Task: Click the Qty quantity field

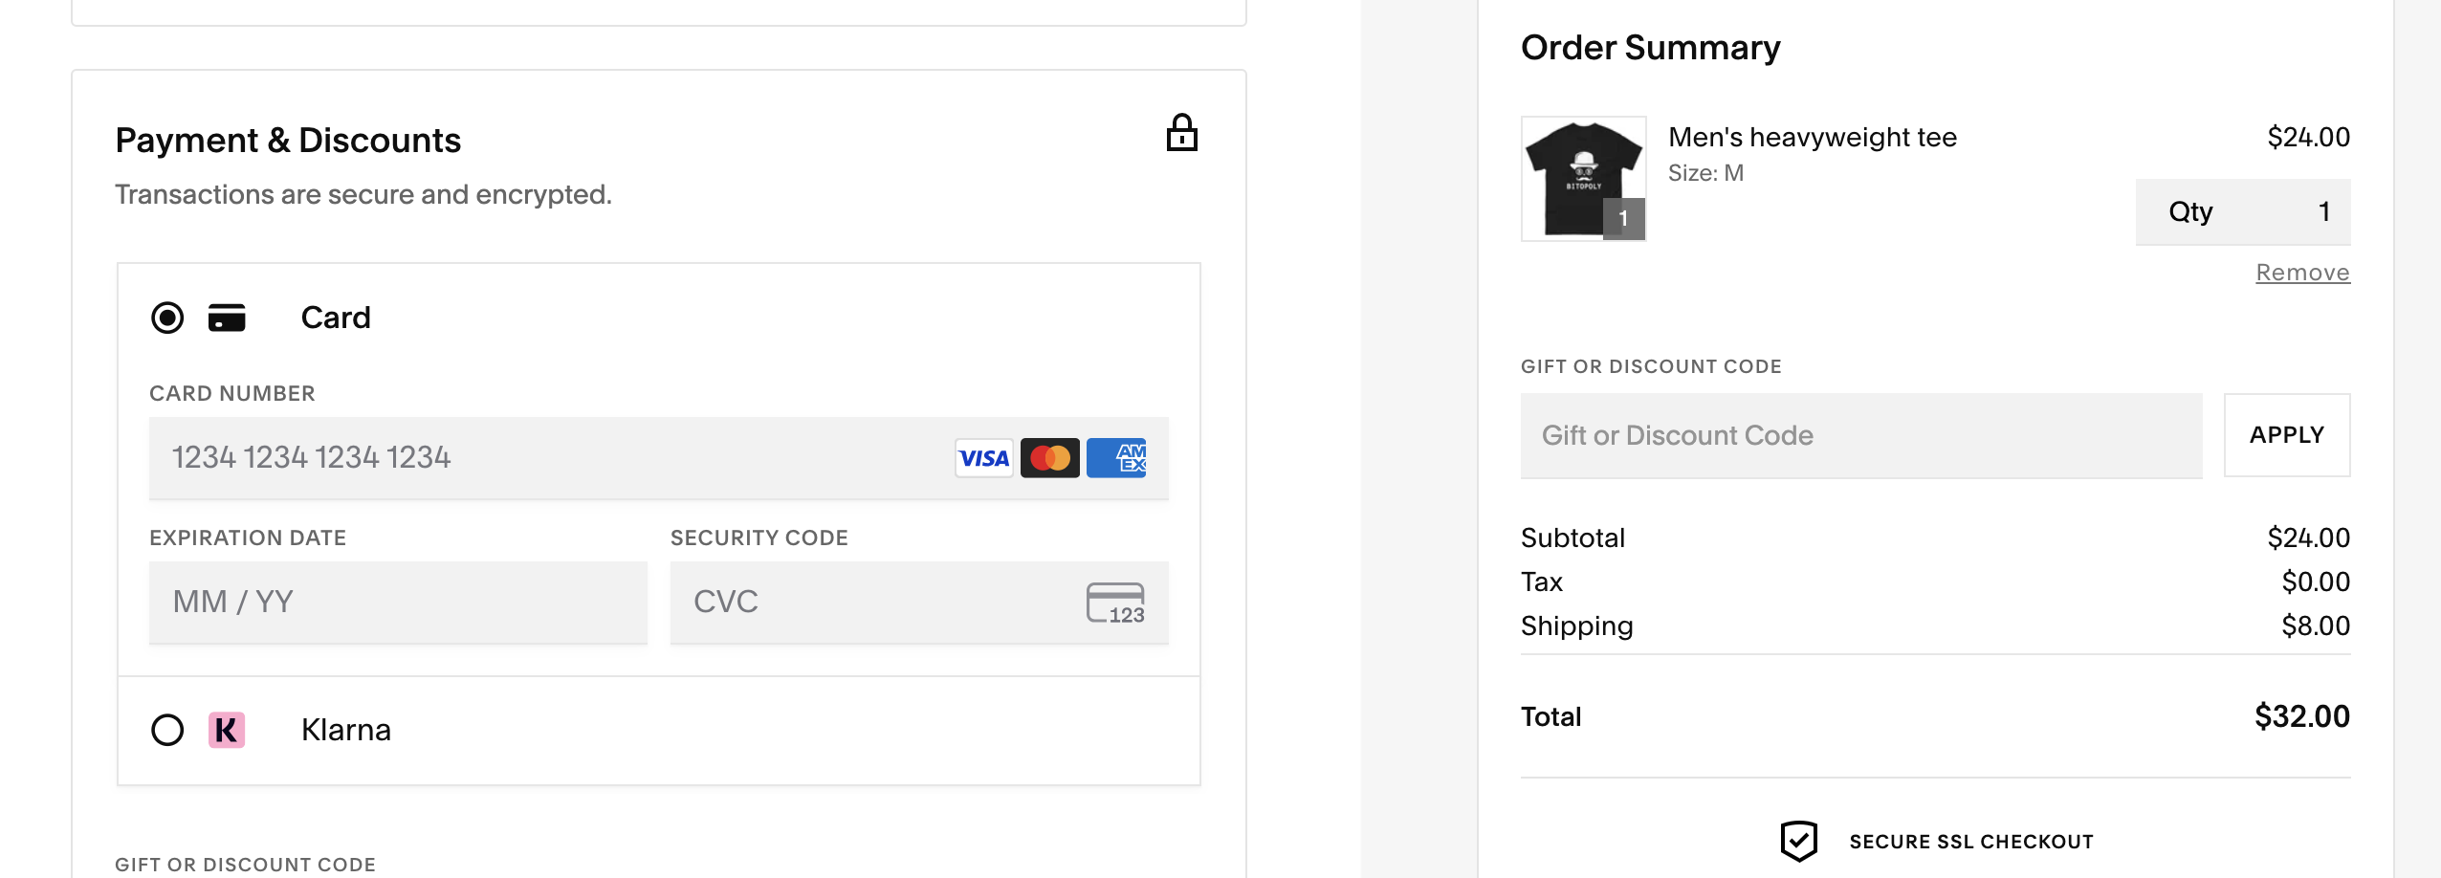Action: 2242,211
